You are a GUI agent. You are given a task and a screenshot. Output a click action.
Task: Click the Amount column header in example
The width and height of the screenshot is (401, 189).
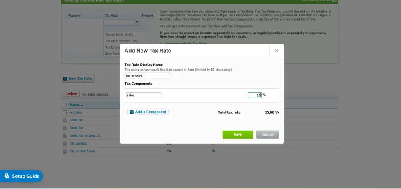(x=147, y=16)
